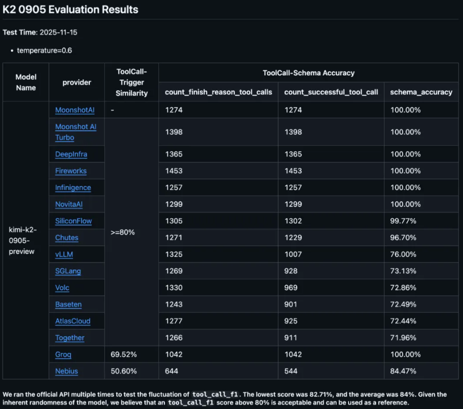Follow the vLLM link

(x=64, y=255)
